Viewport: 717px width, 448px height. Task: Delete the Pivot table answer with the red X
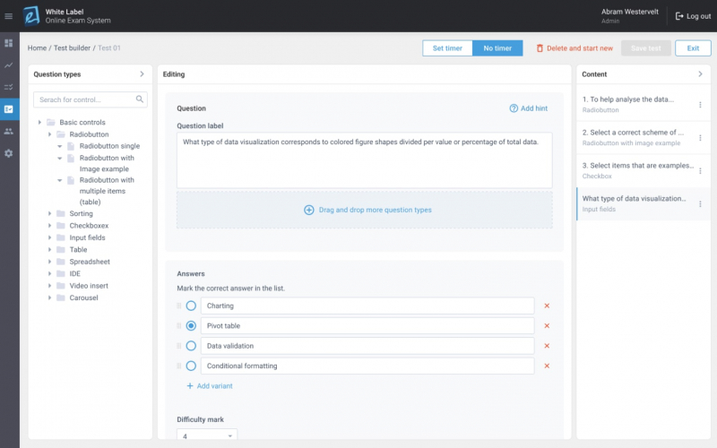(547, 326)
